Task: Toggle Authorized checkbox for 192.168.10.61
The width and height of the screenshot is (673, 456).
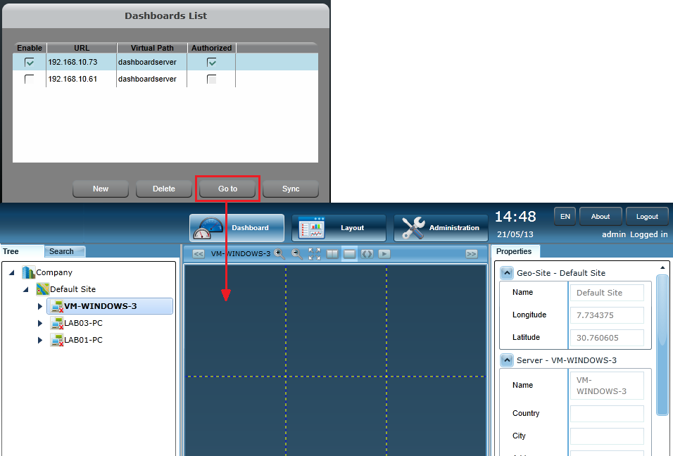Action: [211, 80]
